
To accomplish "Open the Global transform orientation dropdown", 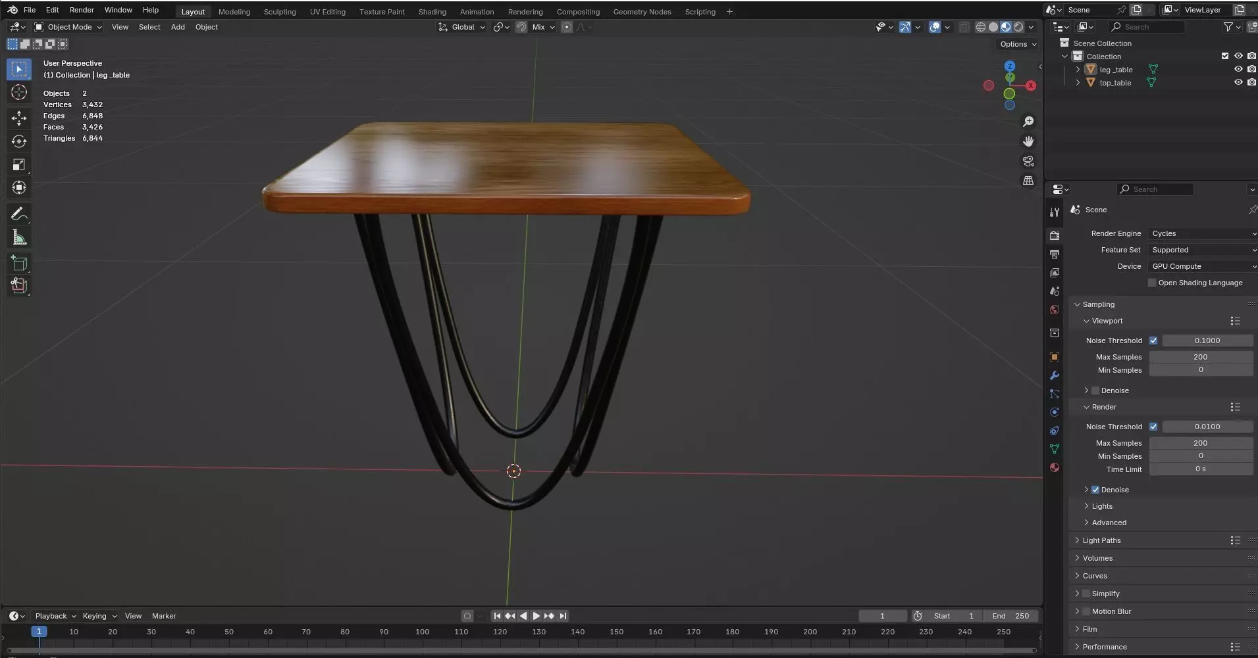I will (x=462, y=27).
